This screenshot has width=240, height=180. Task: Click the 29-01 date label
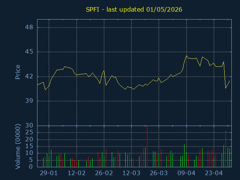click(x=49, y=173)
